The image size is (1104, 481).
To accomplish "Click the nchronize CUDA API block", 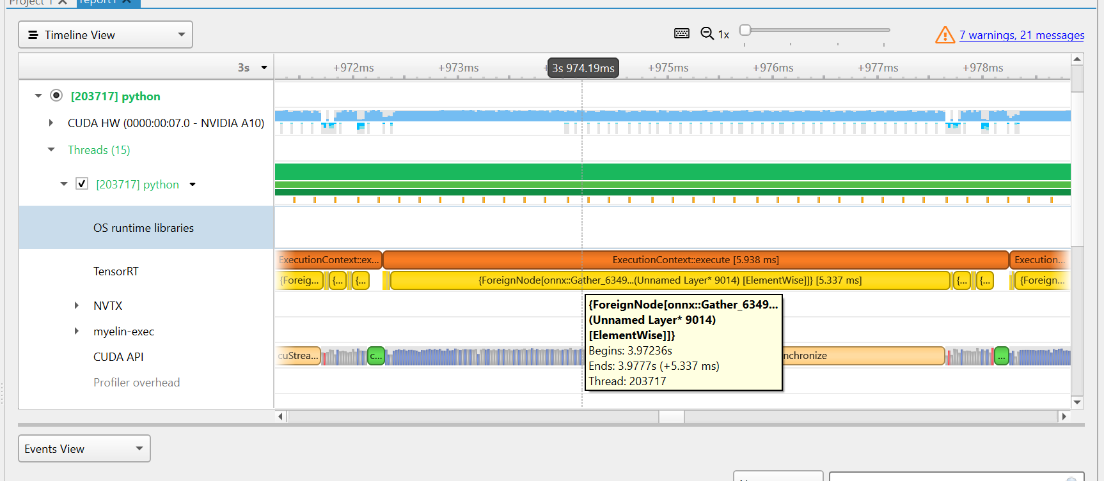I will click(x=863, y=356).
